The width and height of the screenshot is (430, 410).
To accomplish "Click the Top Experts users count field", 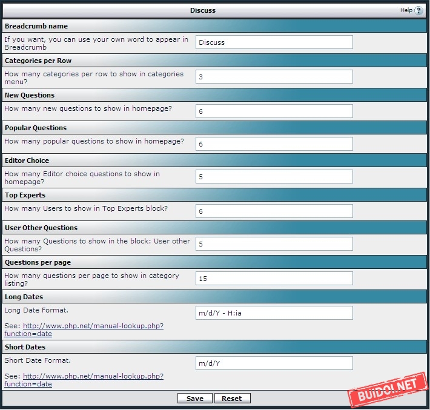I will pyautogui.click(x=274, y=211).
